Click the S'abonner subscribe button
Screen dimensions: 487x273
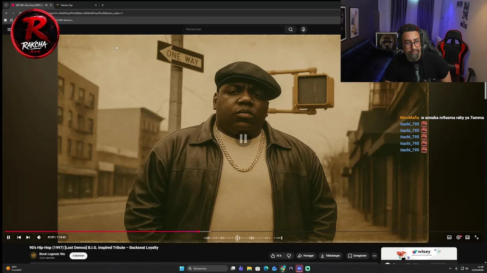(78, 256)
